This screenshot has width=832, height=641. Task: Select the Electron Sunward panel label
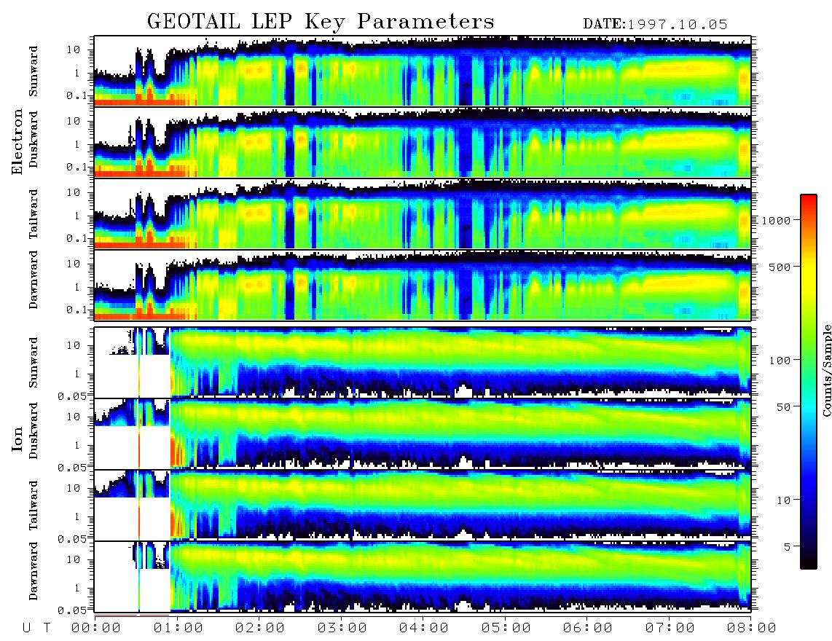34,71
